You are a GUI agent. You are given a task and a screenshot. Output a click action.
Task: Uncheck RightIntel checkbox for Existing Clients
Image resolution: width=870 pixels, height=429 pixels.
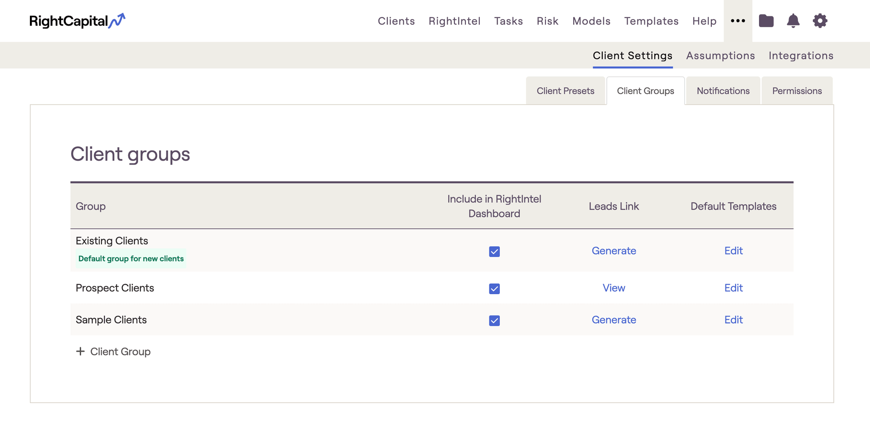pos(494,252)
